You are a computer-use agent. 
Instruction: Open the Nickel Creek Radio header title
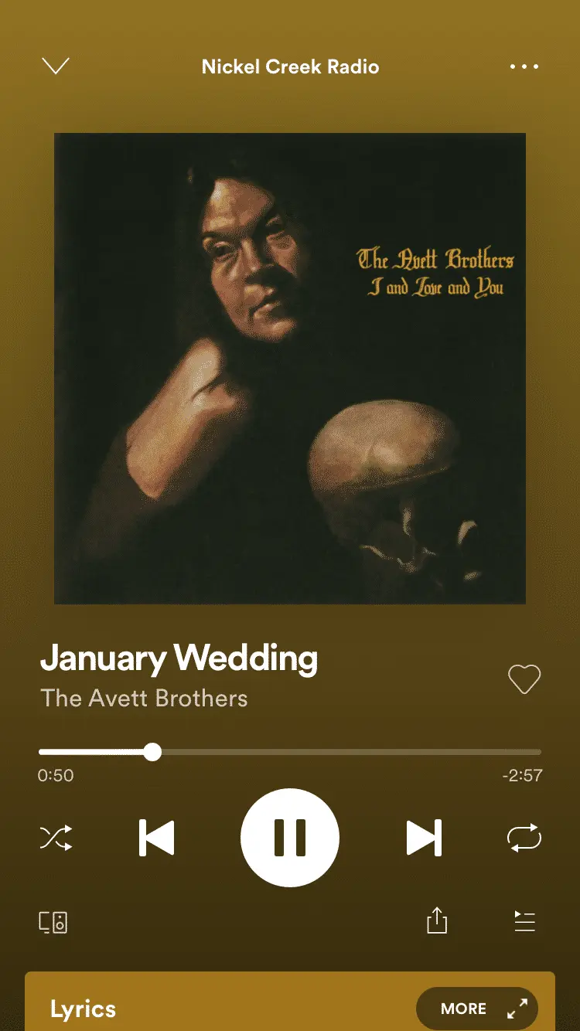(290, 66)
